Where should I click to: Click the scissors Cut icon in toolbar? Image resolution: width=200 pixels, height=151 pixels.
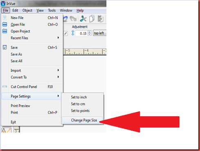83,19
